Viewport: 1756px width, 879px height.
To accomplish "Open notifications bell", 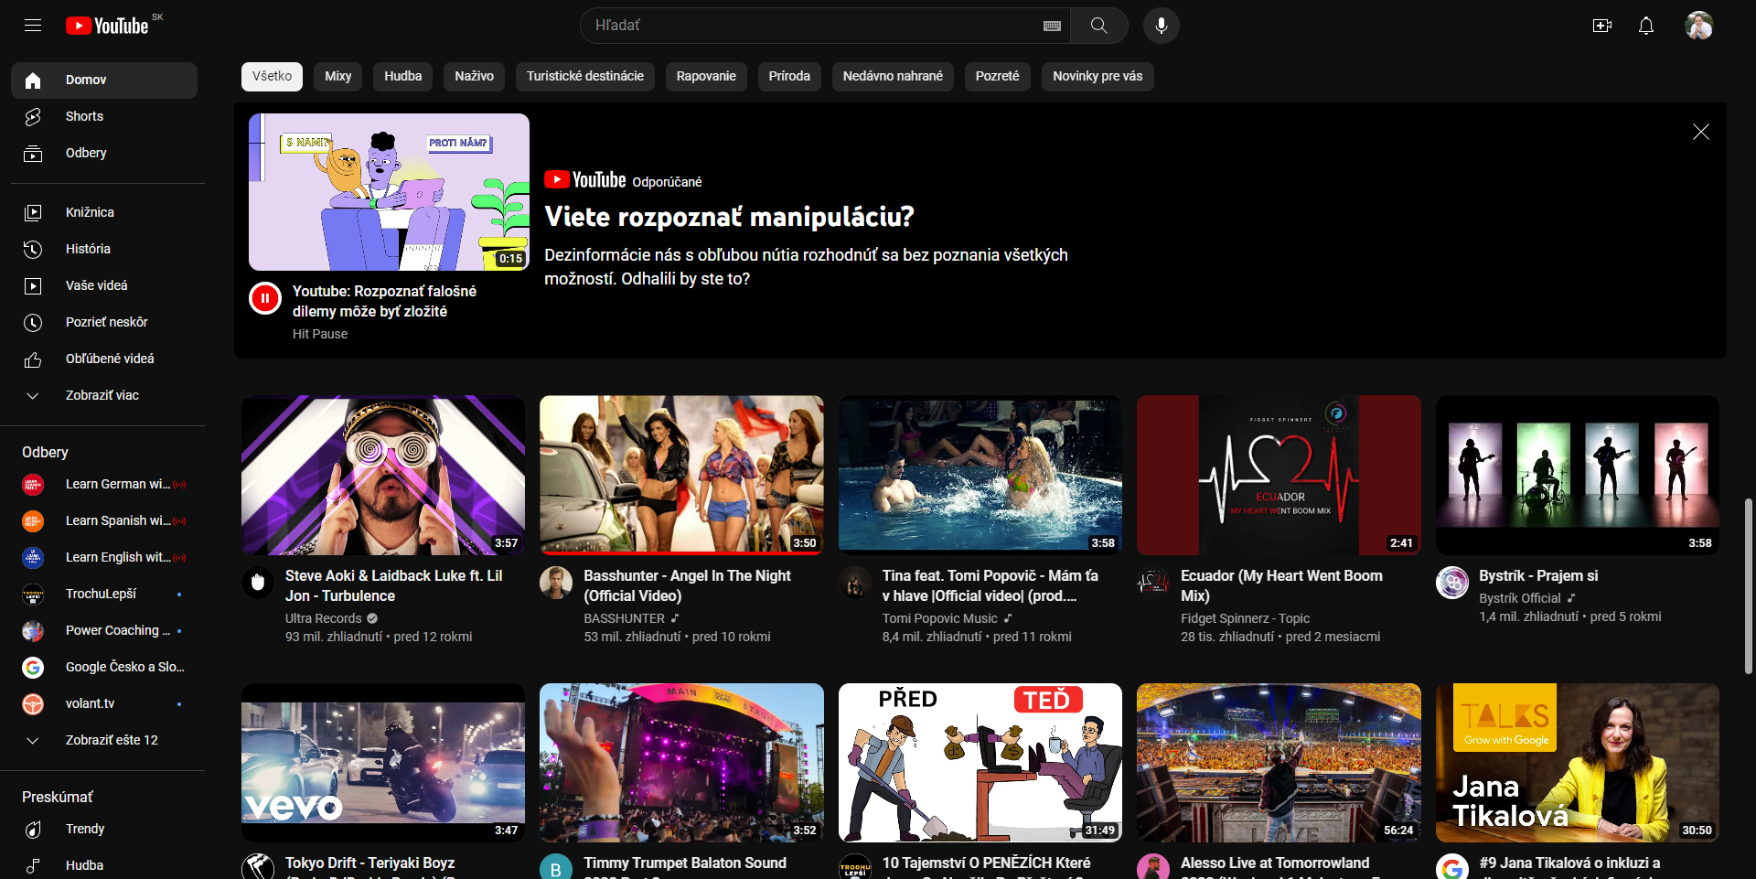I will [x=1646, y=26].
